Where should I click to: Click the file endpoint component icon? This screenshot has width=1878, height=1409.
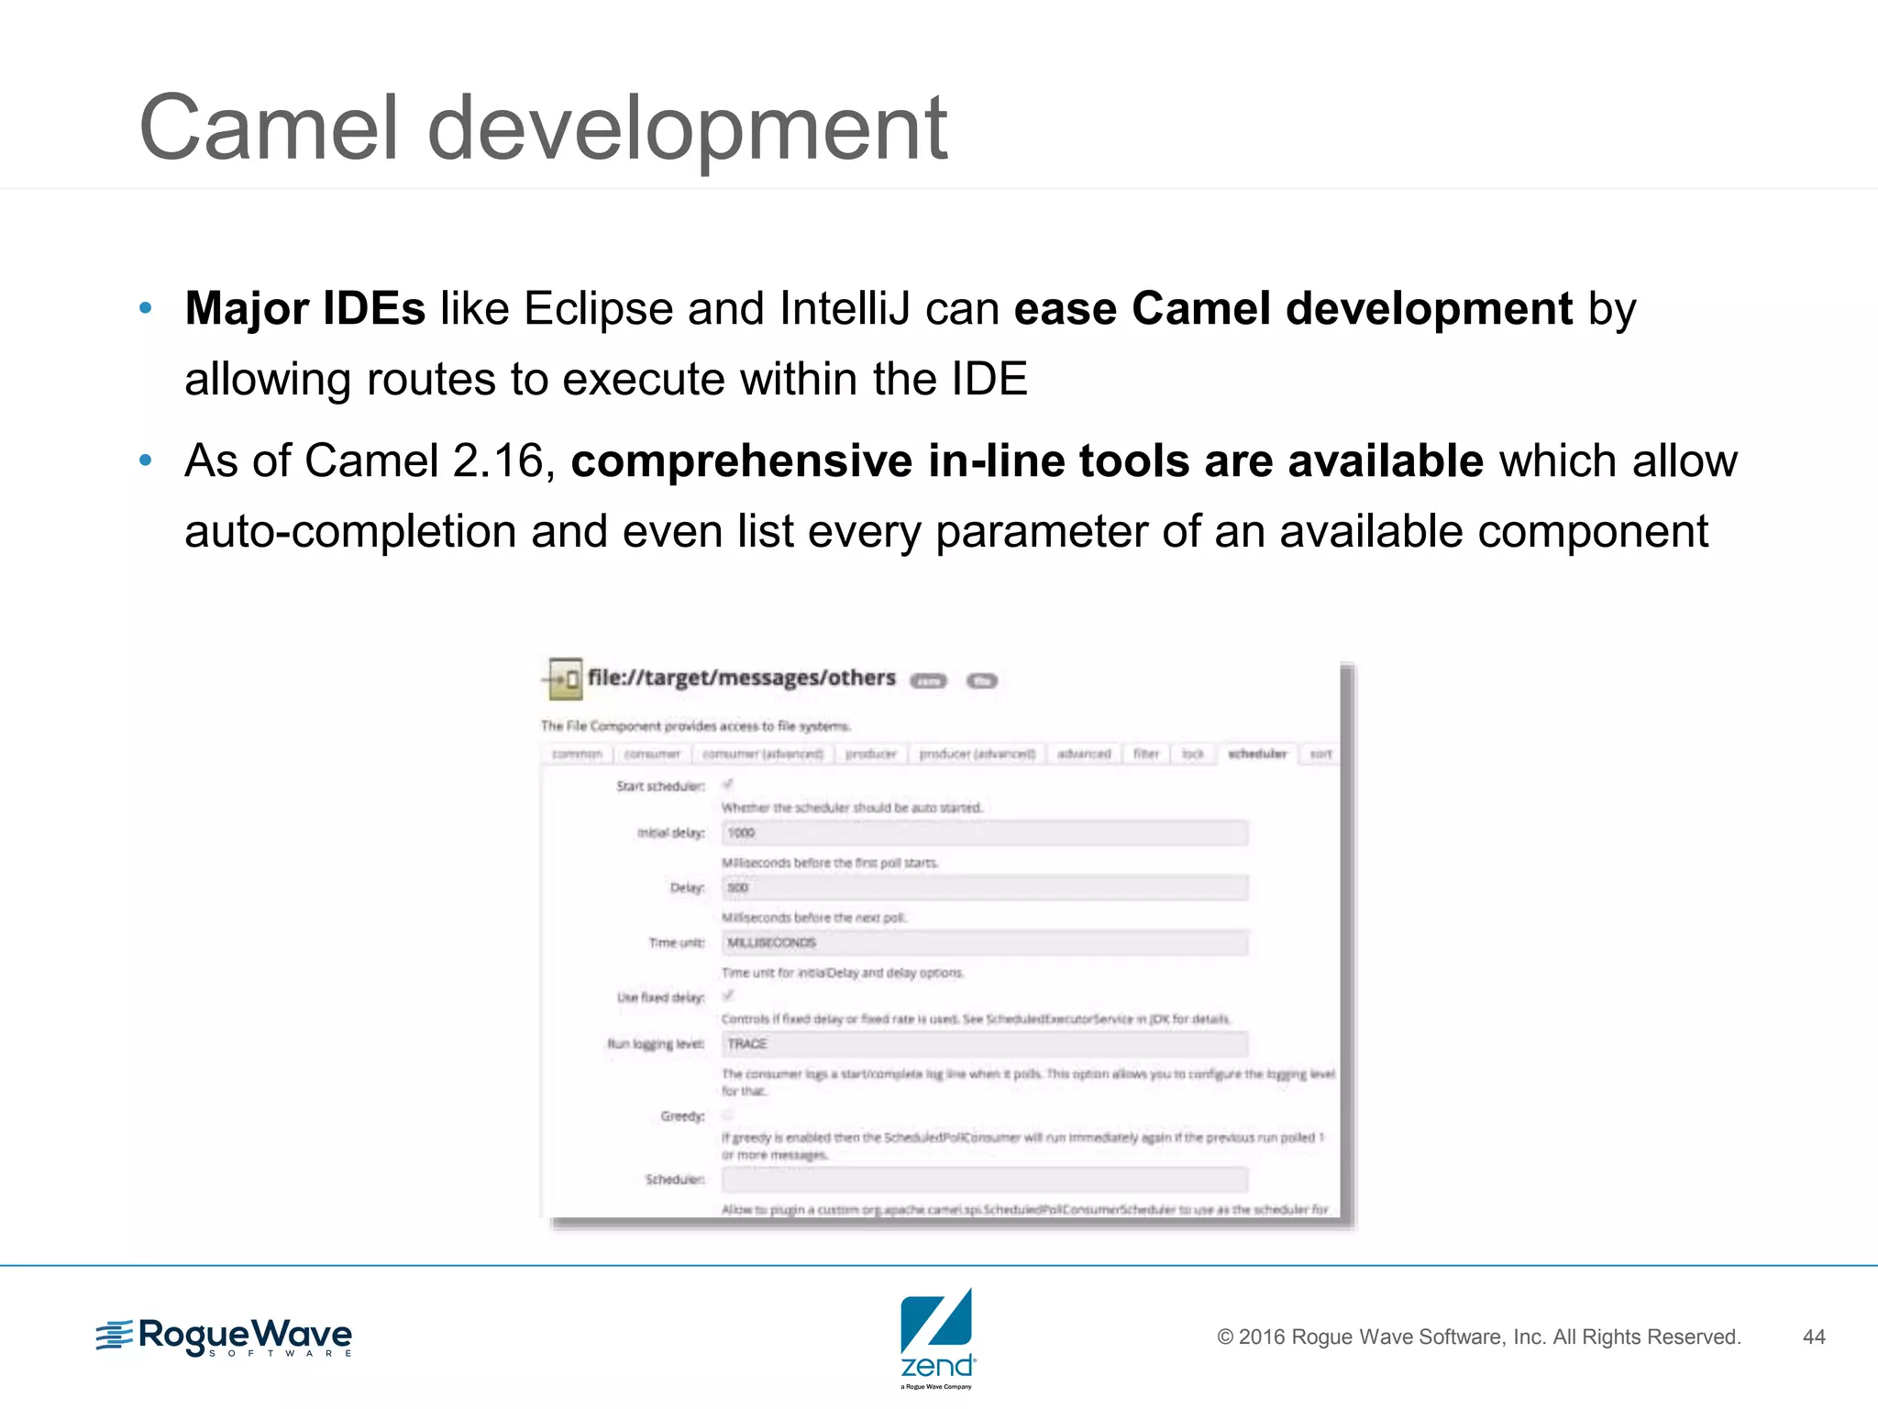(565, 680)
